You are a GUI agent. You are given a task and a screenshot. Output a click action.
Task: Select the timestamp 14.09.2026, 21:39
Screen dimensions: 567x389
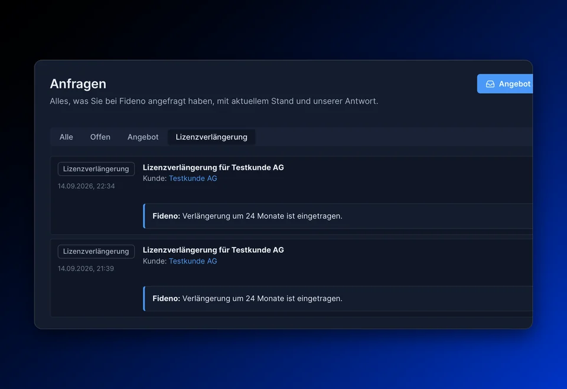(86, 269)
